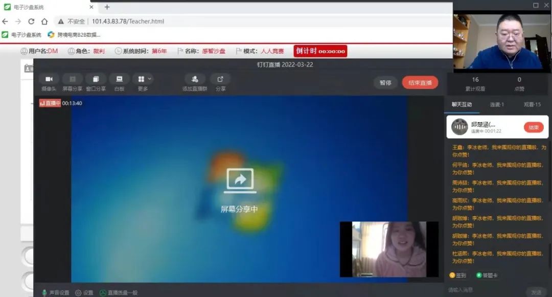Open settings (设置) gear in bottom bar
The width and height of the screenshot is (552, 297).
[x=78, y=292]
